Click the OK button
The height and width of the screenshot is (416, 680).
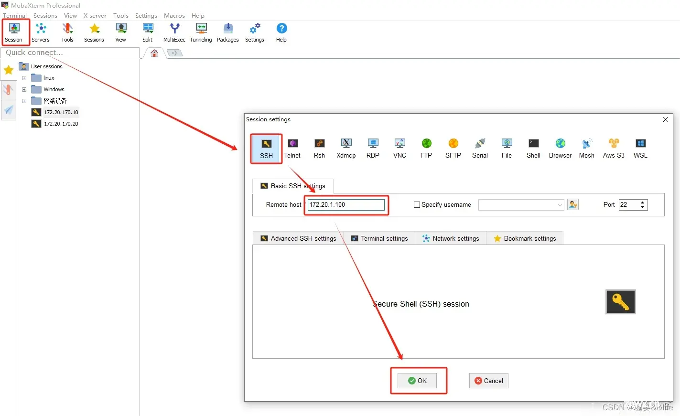click(417, 381)
